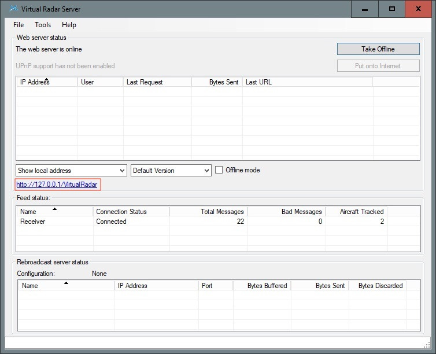Click the Total Messages column header

tap(208, 212)
